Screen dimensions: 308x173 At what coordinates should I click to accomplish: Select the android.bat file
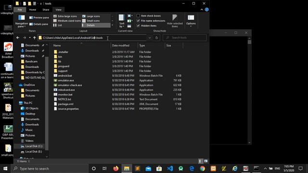tap(63, 76)
